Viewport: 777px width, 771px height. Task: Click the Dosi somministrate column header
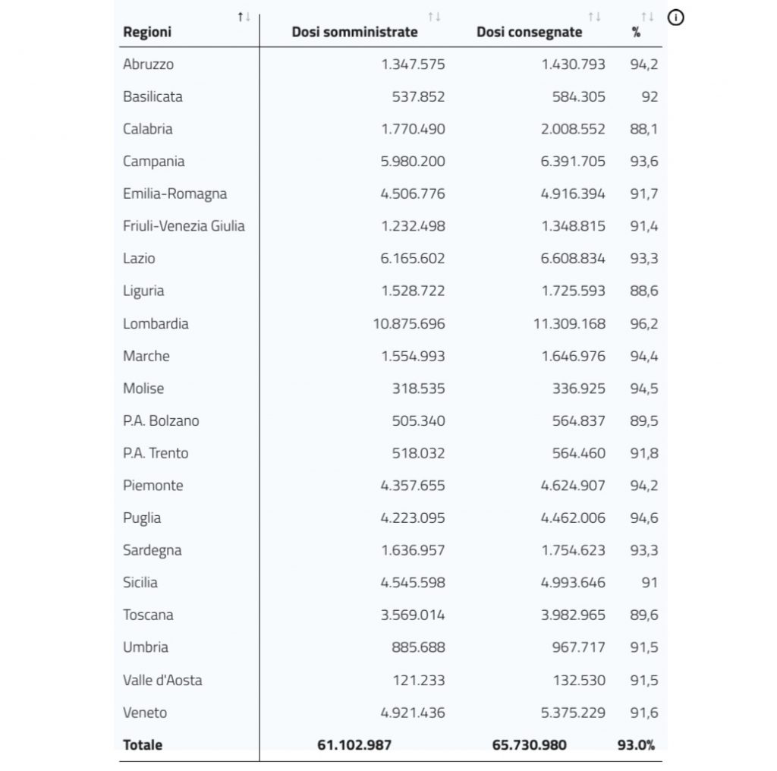(355, 32)
